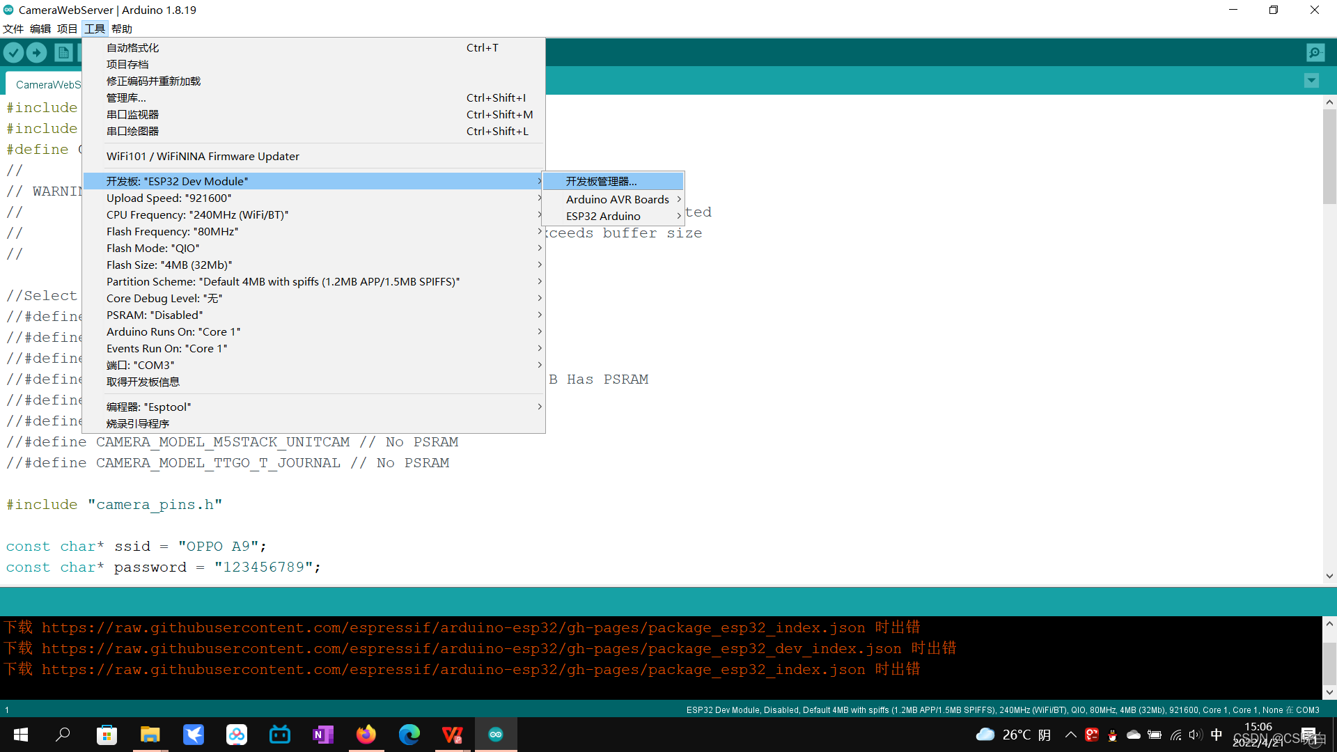The image size is (1337, 752).
Task: Click 开发板管理器... submenu entry
Action: coord(613,181)
